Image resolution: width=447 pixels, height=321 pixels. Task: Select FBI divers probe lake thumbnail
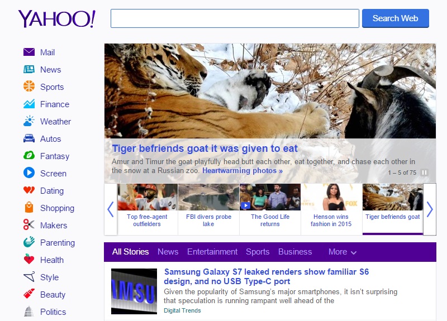point(208,197)
